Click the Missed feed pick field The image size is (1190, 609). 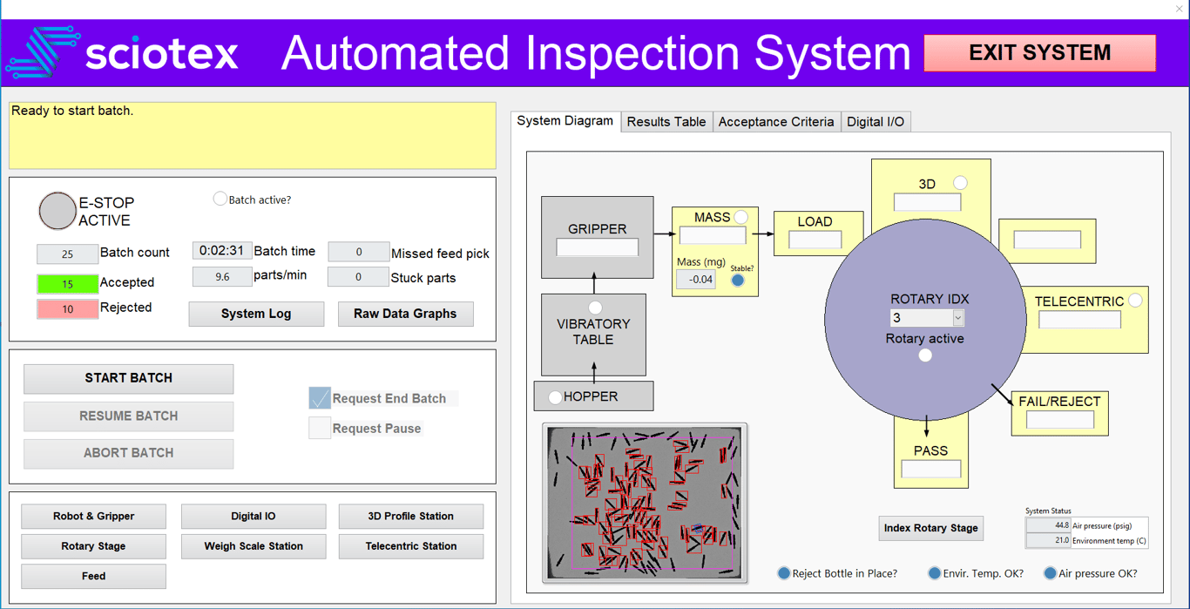pos(358,252)
